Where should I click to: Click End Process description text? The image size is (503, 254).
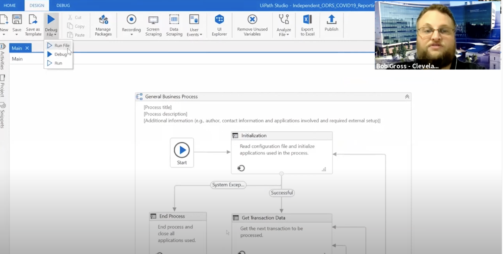point(177,233)
